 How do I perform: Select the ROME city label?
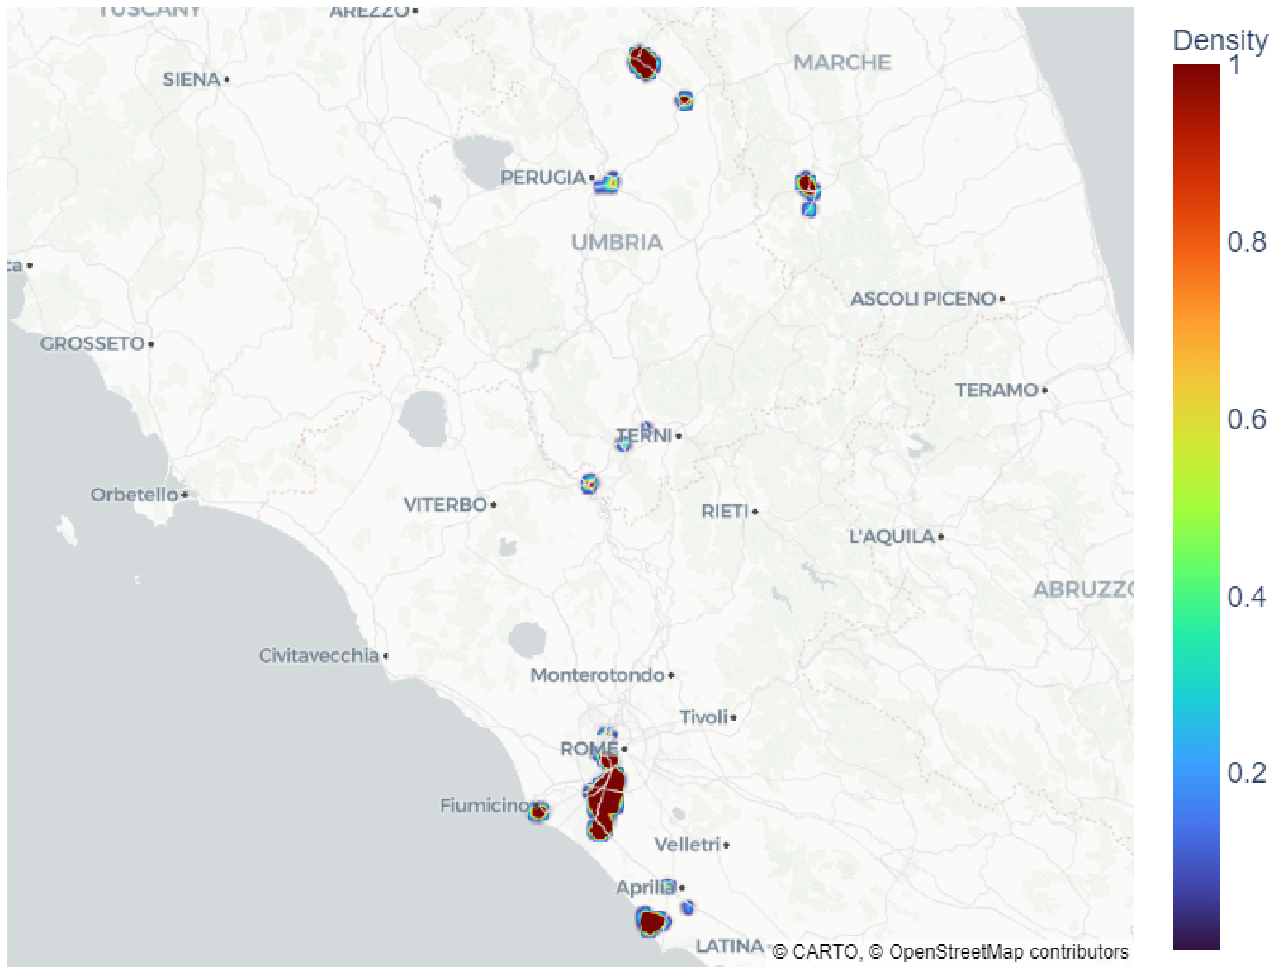(590, 749)
